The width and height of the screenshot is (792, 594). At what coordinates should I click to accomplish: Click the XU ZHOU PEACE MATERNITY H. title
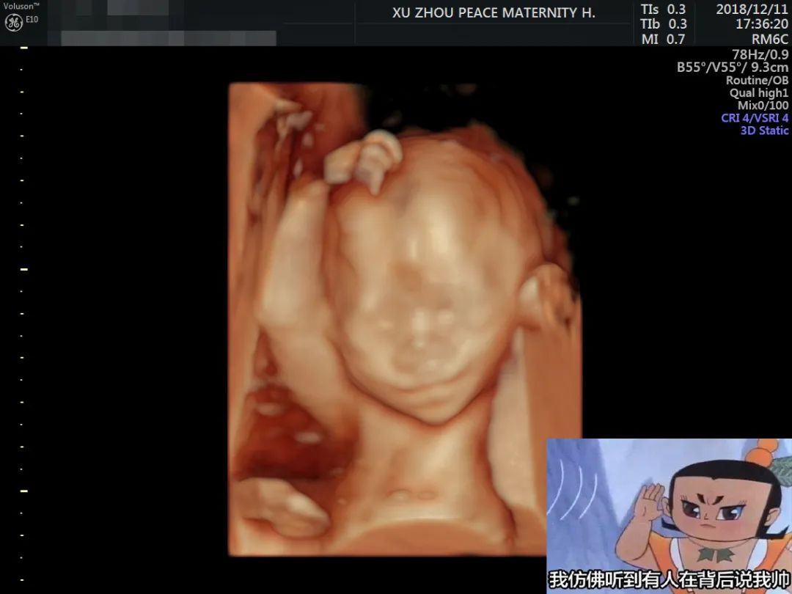click(x=494, y=13)
